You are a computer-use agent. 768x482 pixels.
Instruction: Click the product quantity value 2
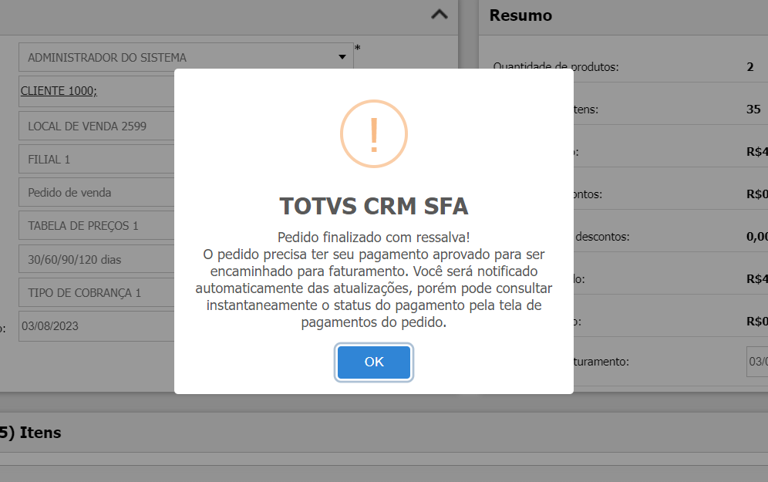[750, 67]
